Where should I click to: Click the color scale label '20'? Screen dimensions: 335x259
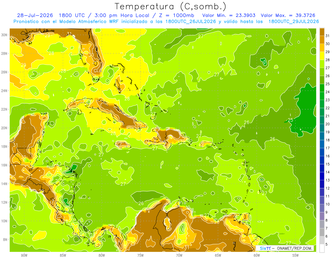[x=328, y=124]
